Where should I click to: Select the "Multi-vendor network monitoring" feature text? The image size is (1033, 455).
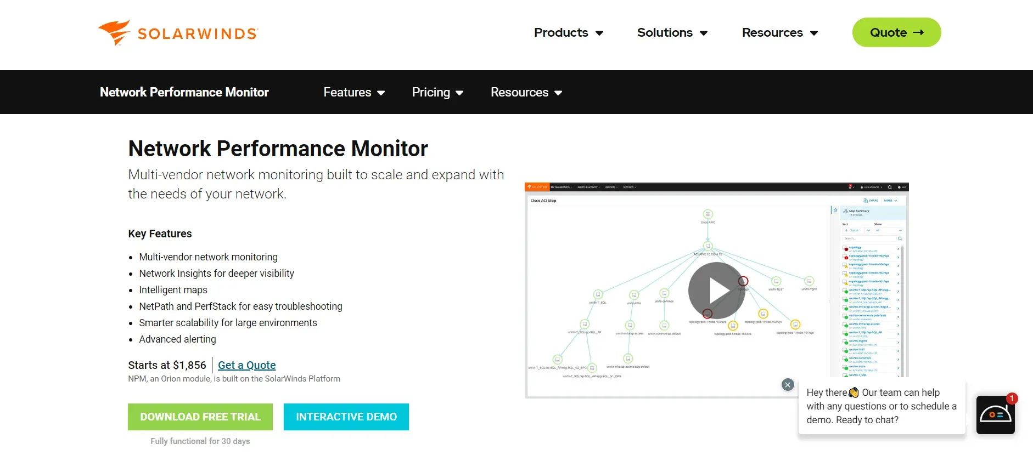pyautogui.click(x=208, y=257)
